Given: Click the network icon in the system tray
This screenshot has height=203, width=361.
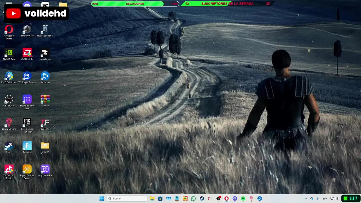Looking at the screenshot, I should [332, 198].
